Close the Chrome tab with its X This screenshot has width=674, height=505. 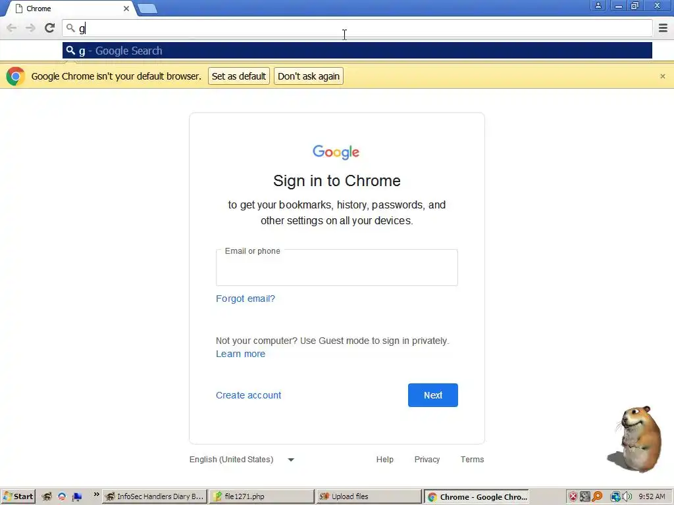coord(126,9)
